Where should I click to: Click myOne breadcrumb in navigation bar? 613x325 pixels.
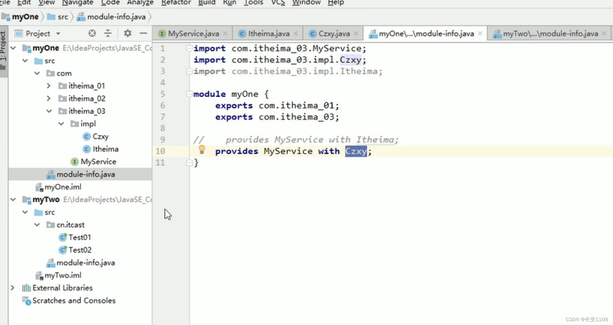click(x=21, y=17)
